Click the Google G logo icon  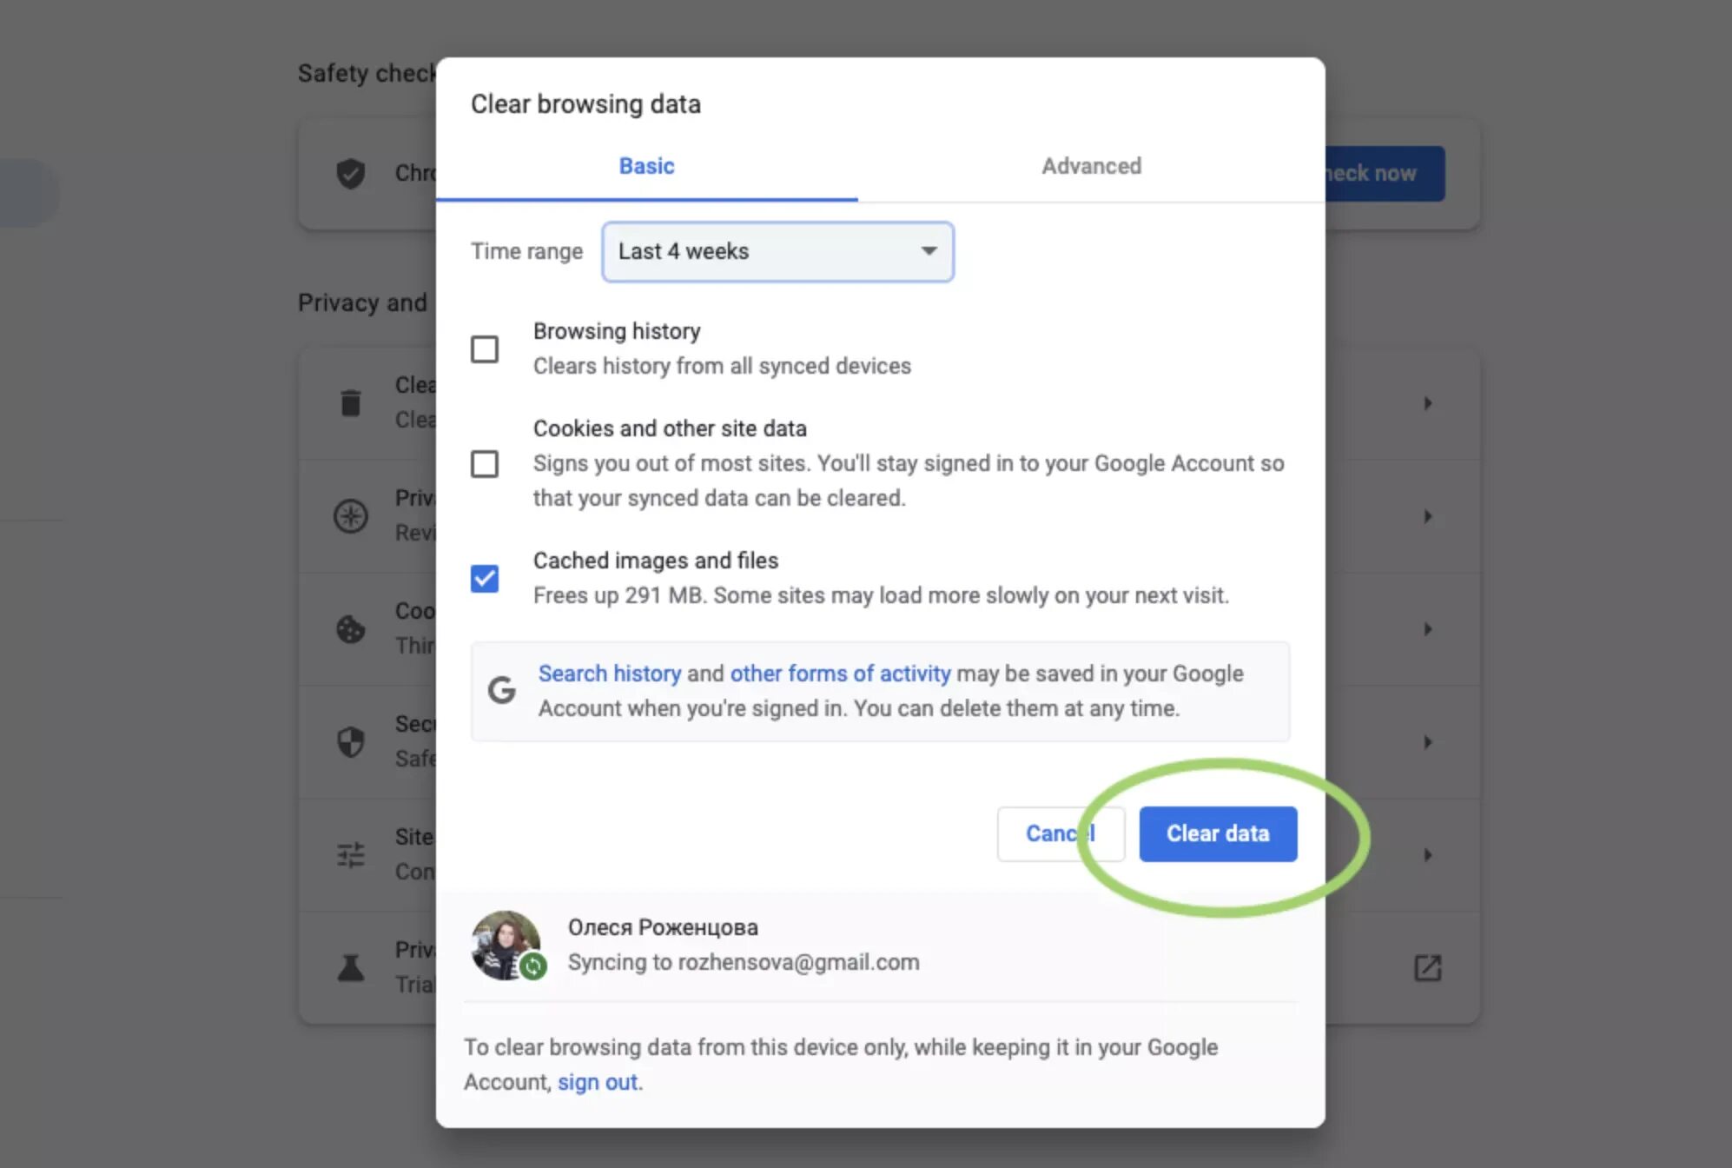(501, 691)
